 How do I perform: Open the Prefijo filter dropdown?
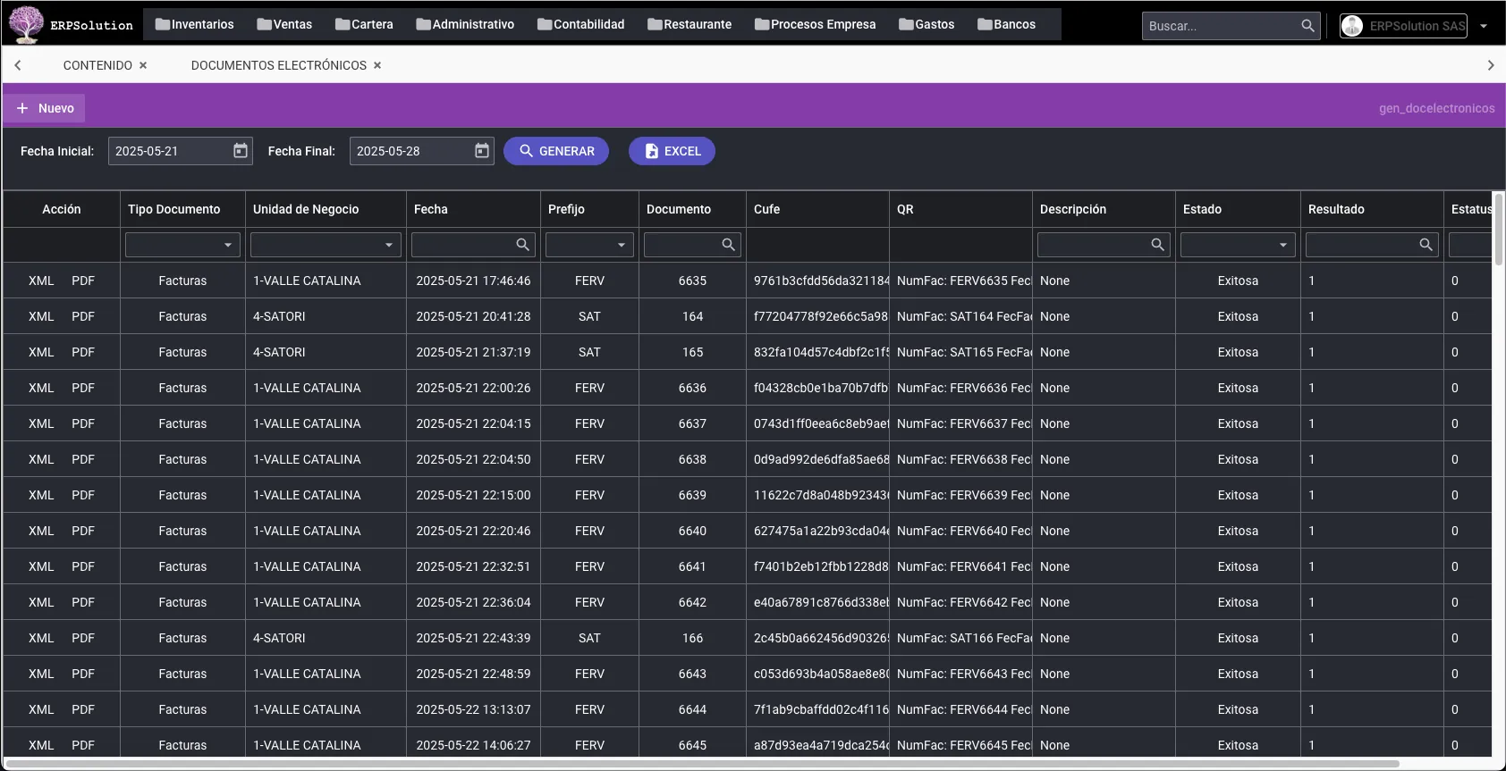[622, 245]
